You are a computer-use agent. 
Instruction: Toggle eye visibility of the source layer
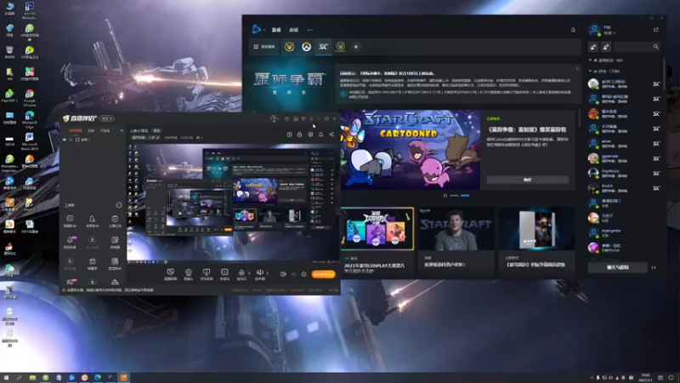65,140
